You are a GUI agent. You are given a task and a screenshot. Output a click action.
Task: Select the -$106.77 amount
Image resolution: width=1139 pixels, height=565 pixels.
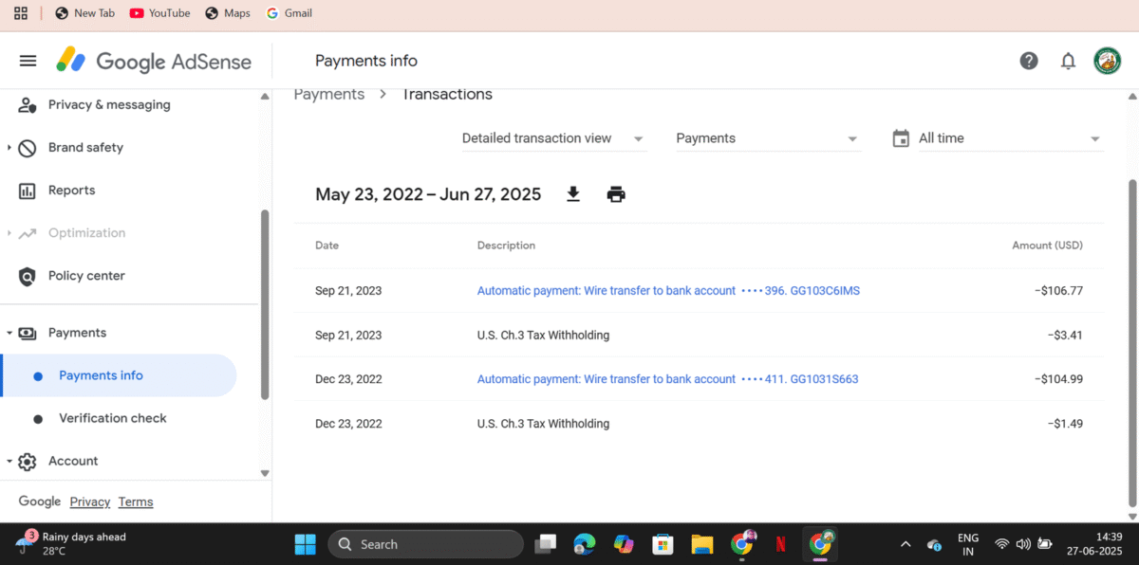[x=1058, y=291]
